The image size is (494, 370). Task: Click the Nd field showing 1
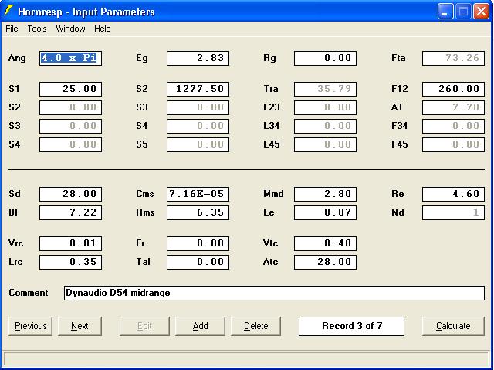[453, 212]
